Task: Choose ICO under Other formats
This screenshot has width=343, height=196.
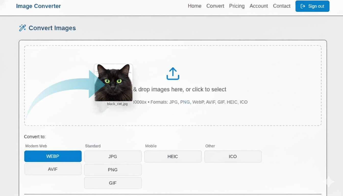Action: pos(233,156)
